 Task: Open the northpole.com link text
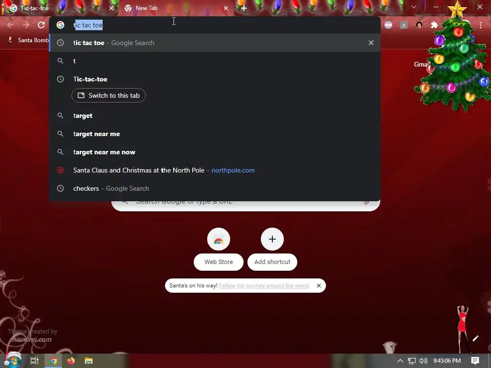(233, 170)
